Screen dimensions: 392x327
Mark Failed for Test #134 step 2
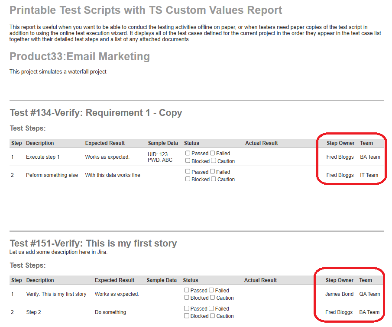(213, 172)
